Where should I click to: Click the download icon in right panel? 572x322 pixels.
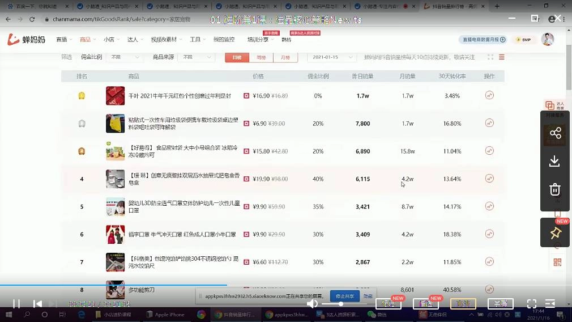555,161
